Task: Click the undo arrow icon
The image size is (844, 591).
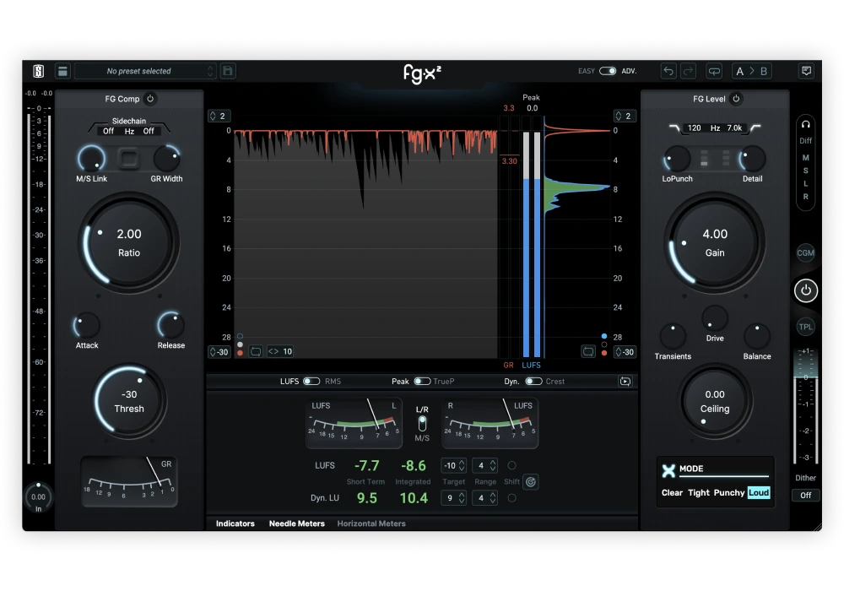Action: pos(668,71)
